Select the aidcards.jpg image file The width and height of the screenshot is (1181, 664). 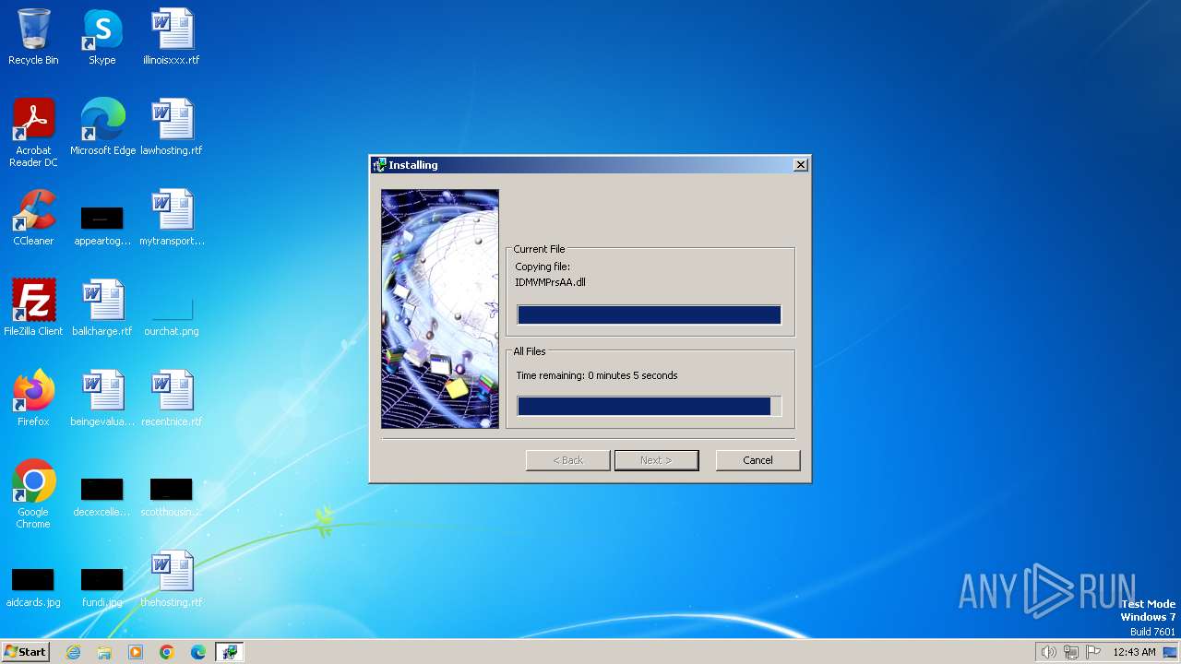pos(33,587)
